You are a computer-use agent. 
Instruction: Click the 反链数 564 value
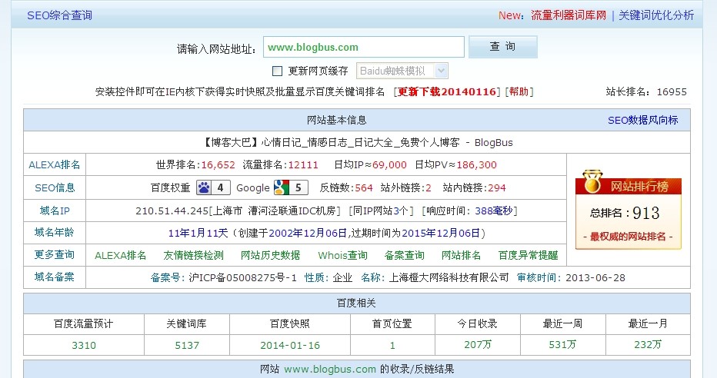click(364, 187)
